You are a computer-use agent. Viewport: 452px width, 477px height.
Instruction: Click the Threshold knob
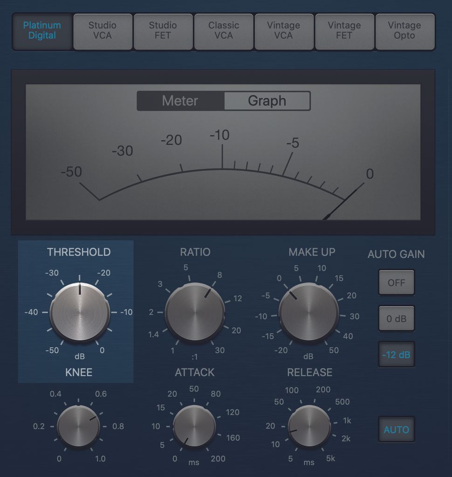click(79, 312)
